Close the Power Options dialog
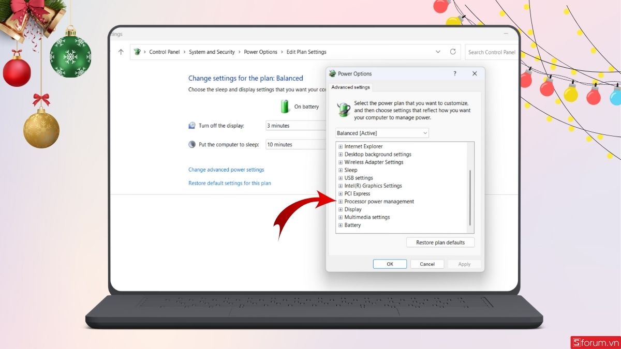Screen dimensions: 621x349 [x=475, y=74]
